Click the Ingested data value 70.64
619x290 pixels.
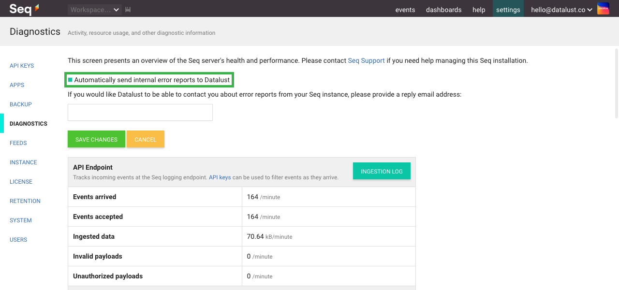click(x=255, y=236)
